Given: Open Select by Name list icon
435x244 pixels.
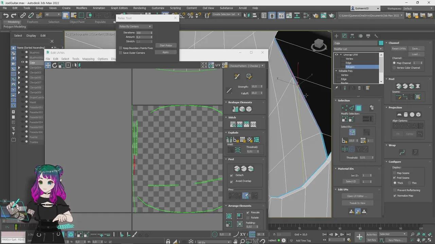Looking at the screenshot, I should point(73,15).
